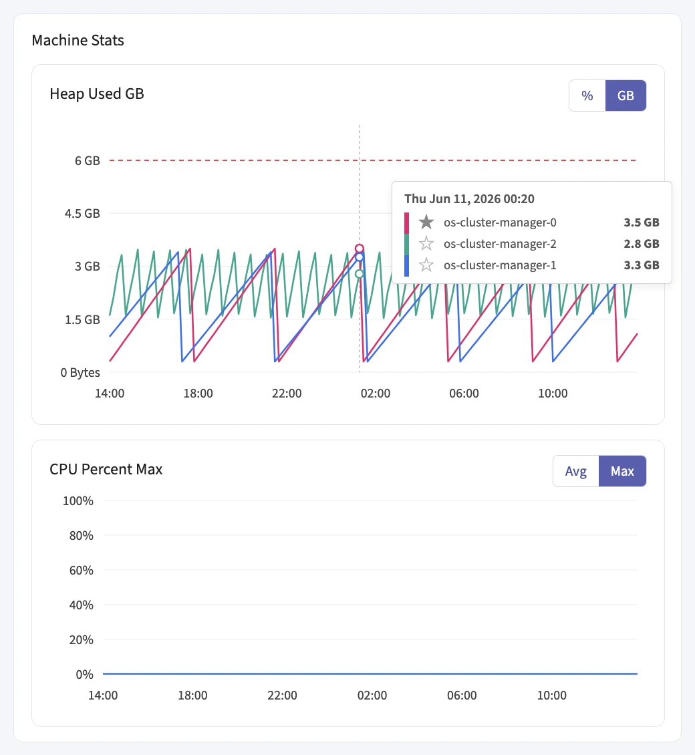
Task: Click the os-cluster-manager-2 label
Action: (x=500, y=244)
